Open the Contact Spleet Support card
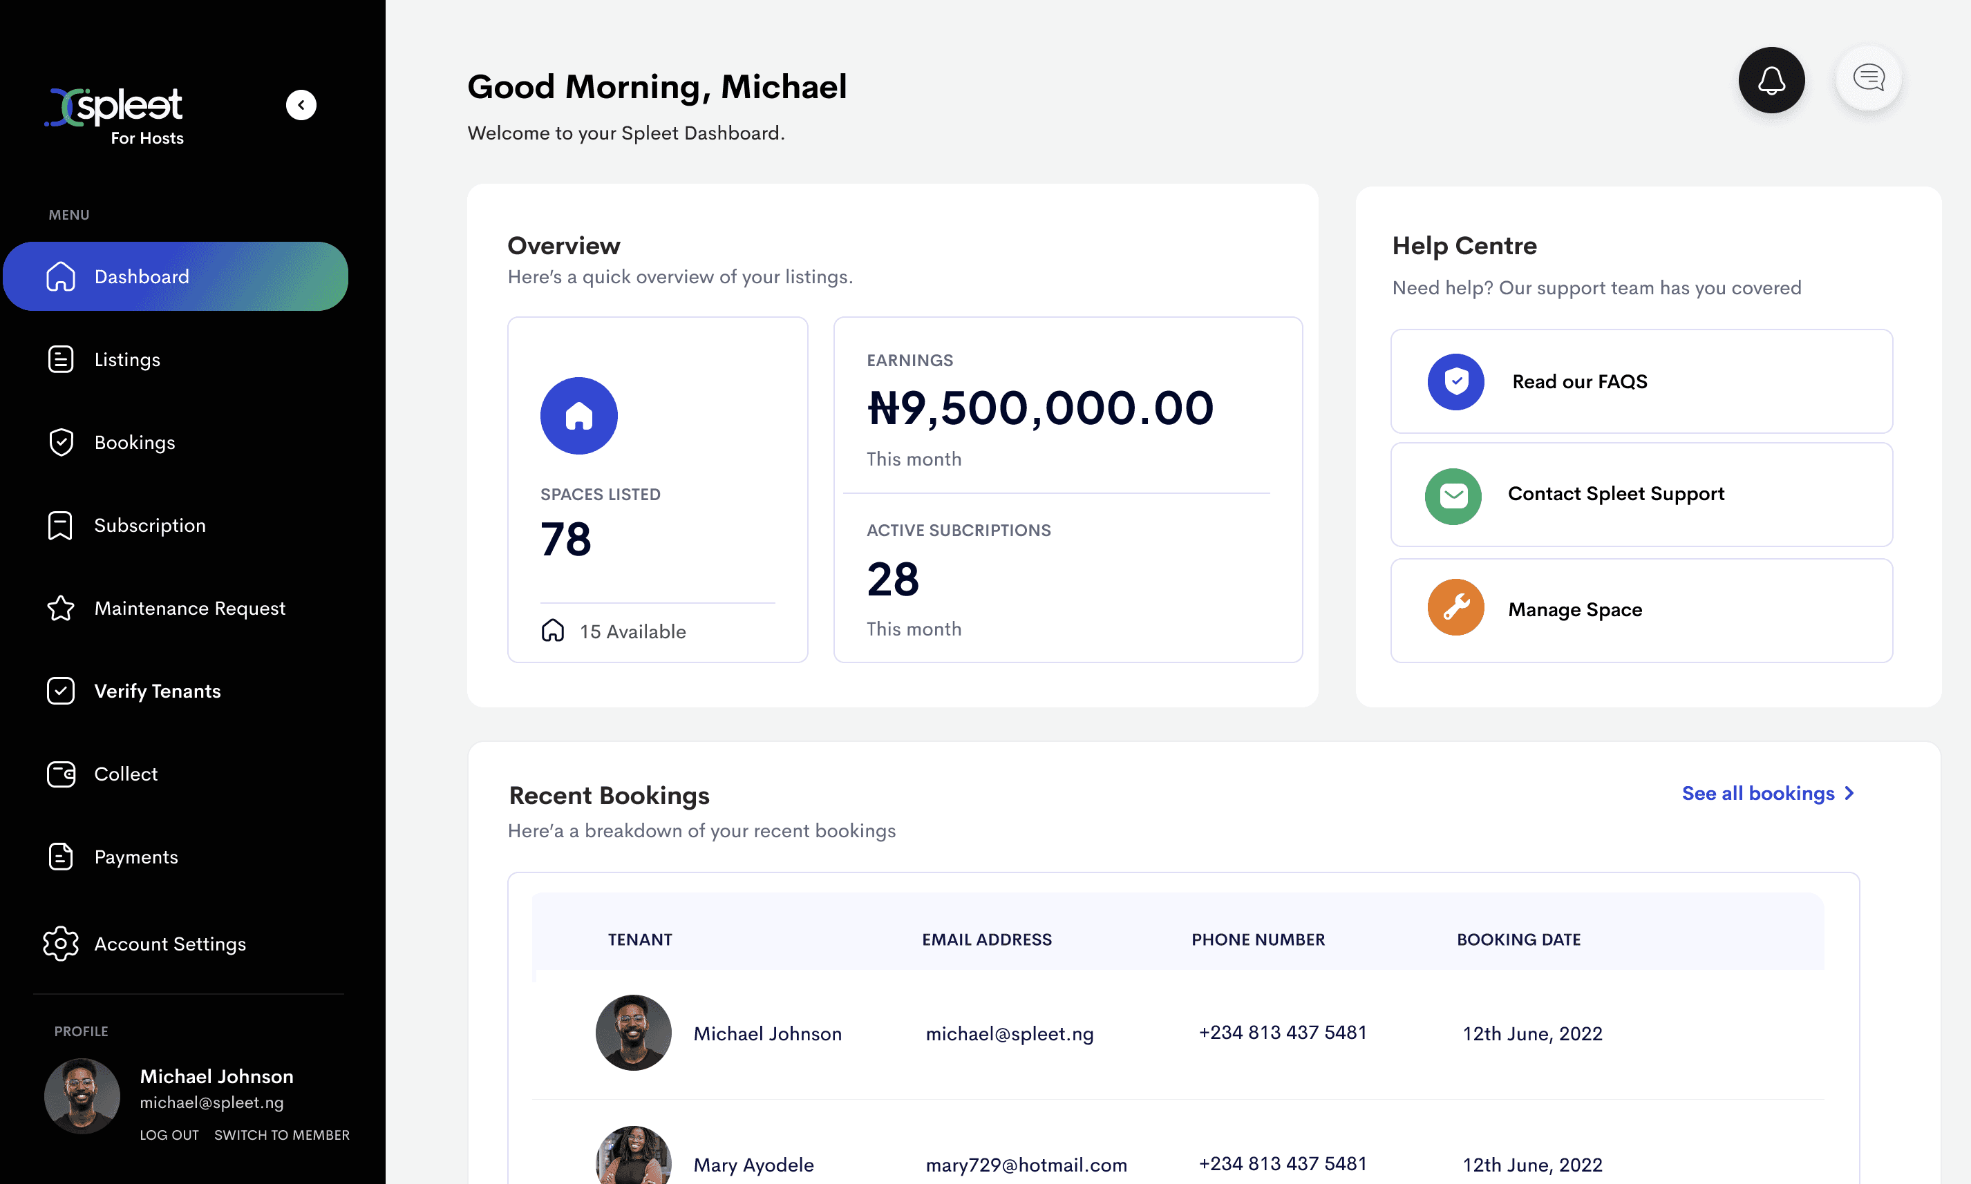The height and width of the screenshot is (1184, 1971). click(x=1641, y=495)
